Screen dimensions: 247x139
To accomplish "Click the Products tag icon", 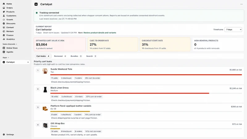I will click(4, 12).
